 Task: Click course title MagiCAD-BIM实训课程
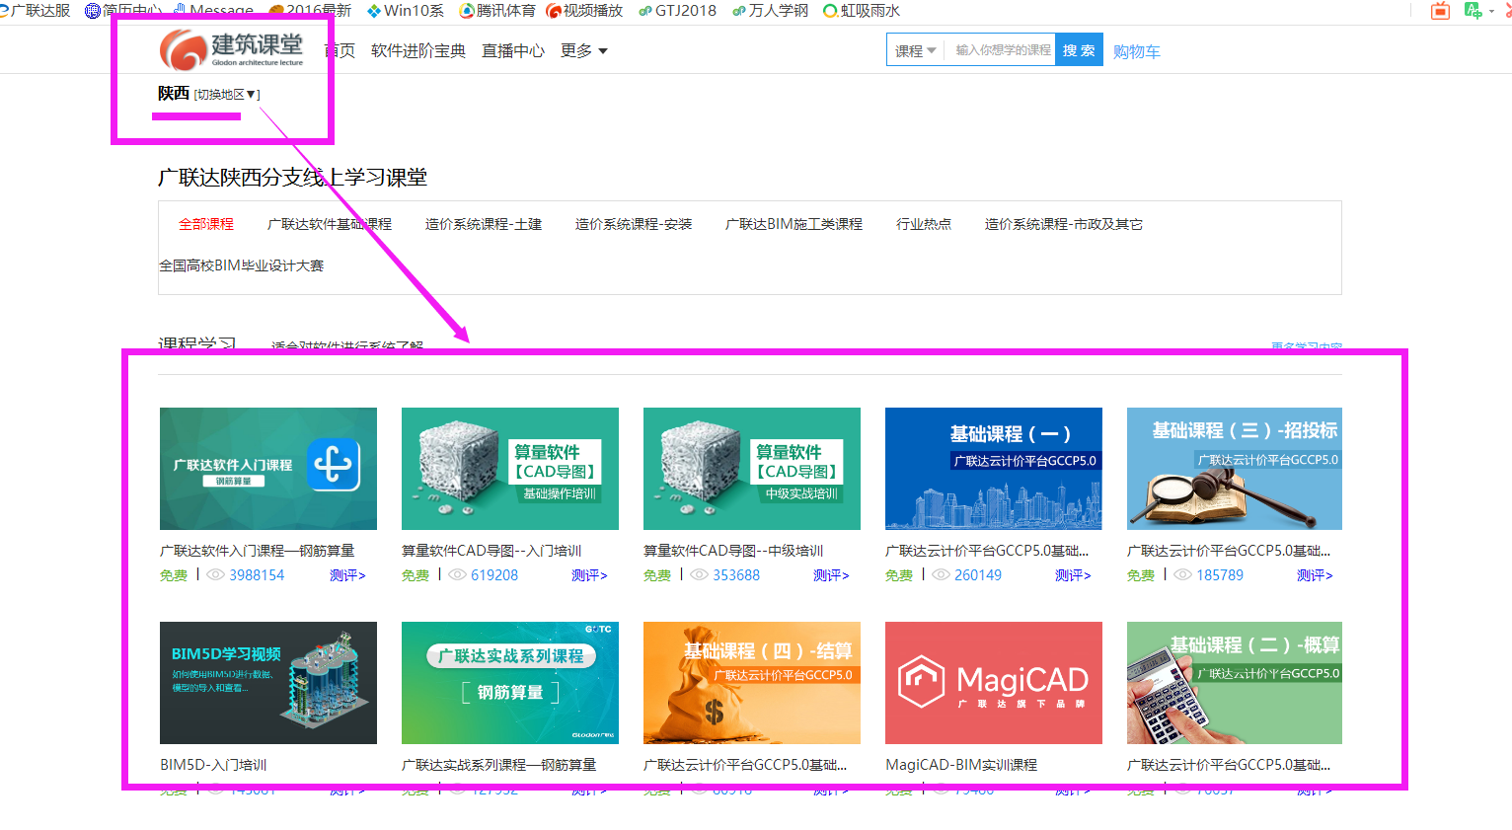961,765
